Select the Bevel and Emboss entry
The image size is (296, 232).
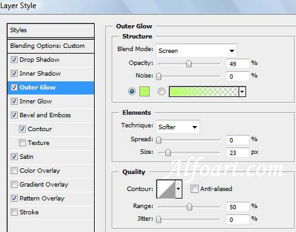click(x=50, y=115)
